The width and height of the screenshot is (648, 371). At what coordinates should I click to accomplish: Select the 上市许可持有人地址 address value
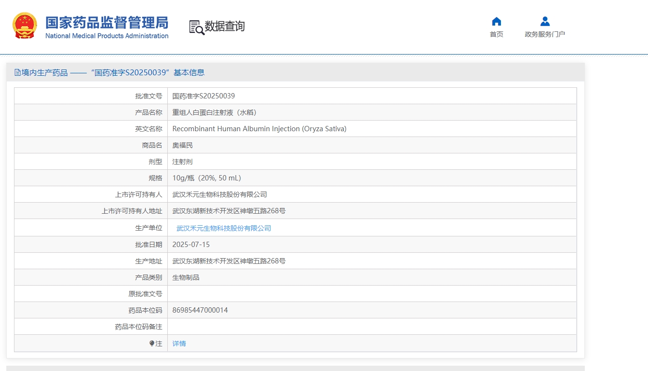tap(229, 211)
